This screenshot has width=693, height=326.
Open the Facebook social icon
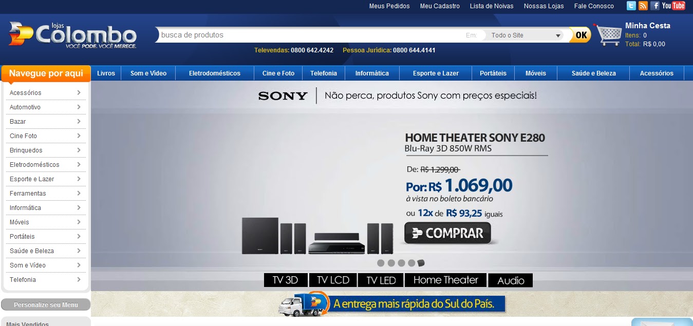click(x=655, y=6)
